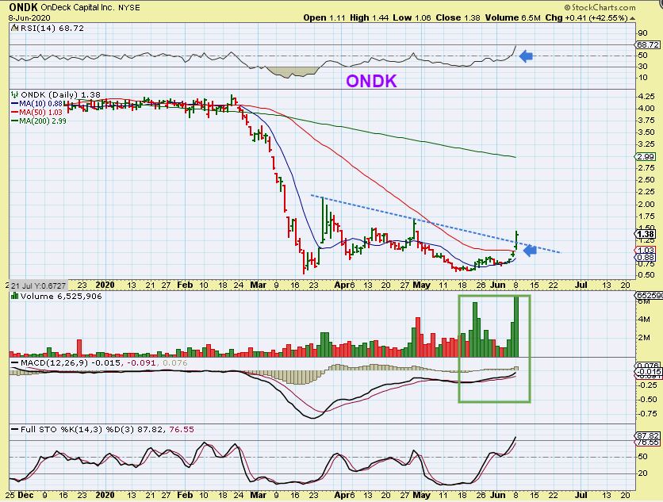
Task: Click the 0.88 MA(10) tag on price axis
Action: (x=646, y=257)
